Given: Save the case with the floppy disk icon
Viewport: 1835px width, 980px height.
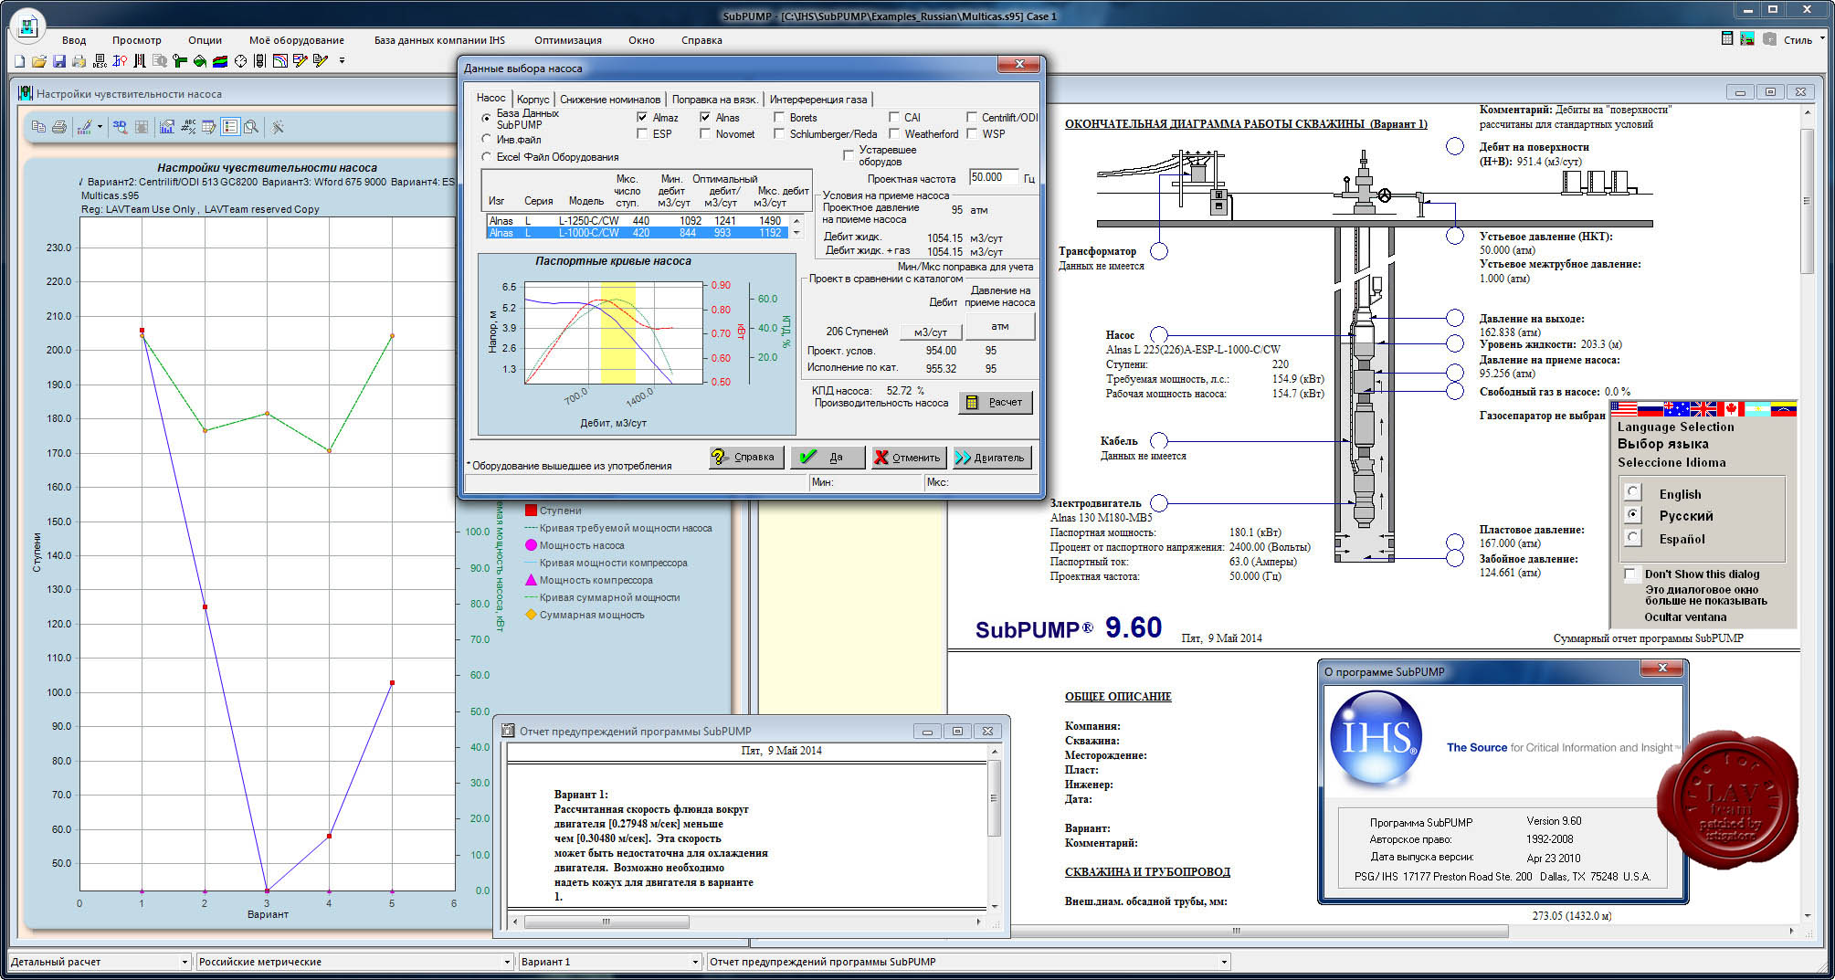Looking at the screenshot, I should 59,61.
